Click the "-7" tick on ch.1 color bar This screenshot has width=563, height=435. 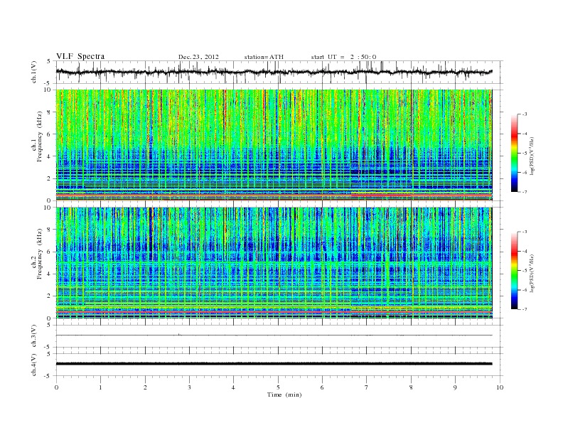click(x=525, y=192)
